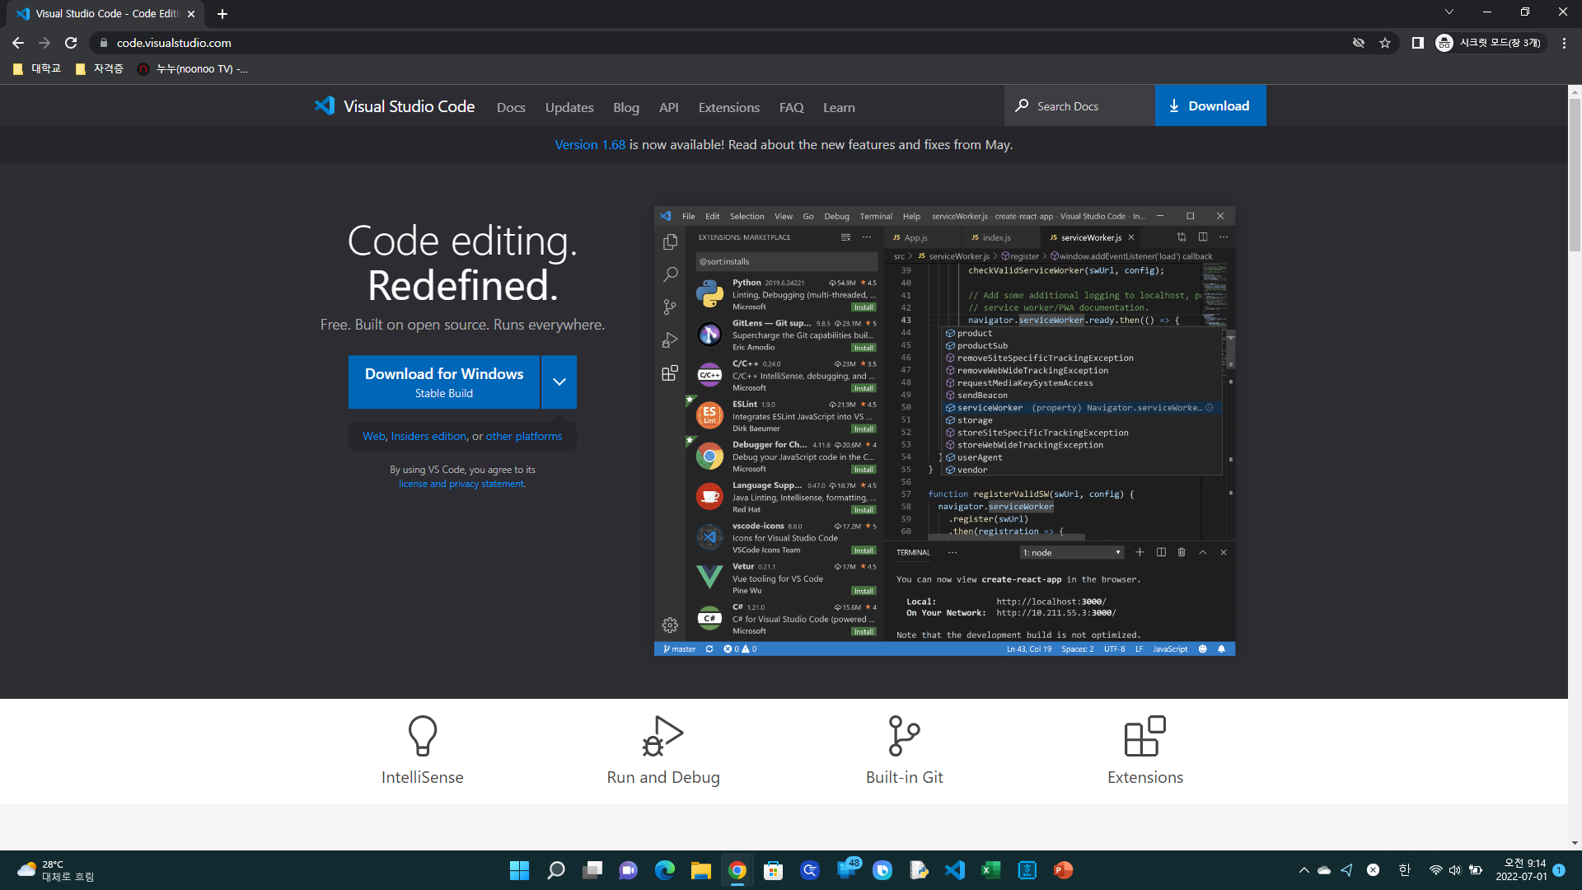The image size is (1582, 890).
Task: Open the Insiders edition link
Action: [428, 436]
